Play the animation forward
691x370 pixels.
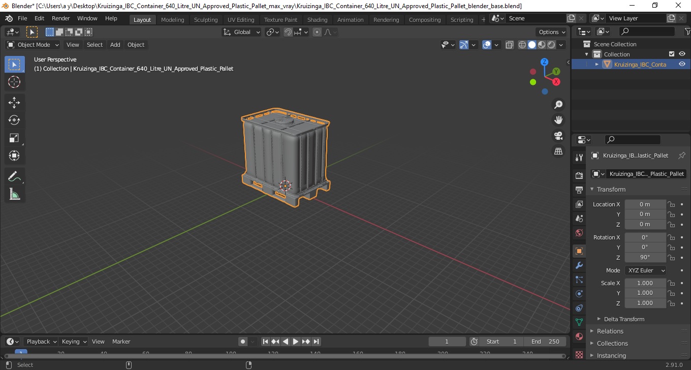pyautogui.click(x=296, y=342)
